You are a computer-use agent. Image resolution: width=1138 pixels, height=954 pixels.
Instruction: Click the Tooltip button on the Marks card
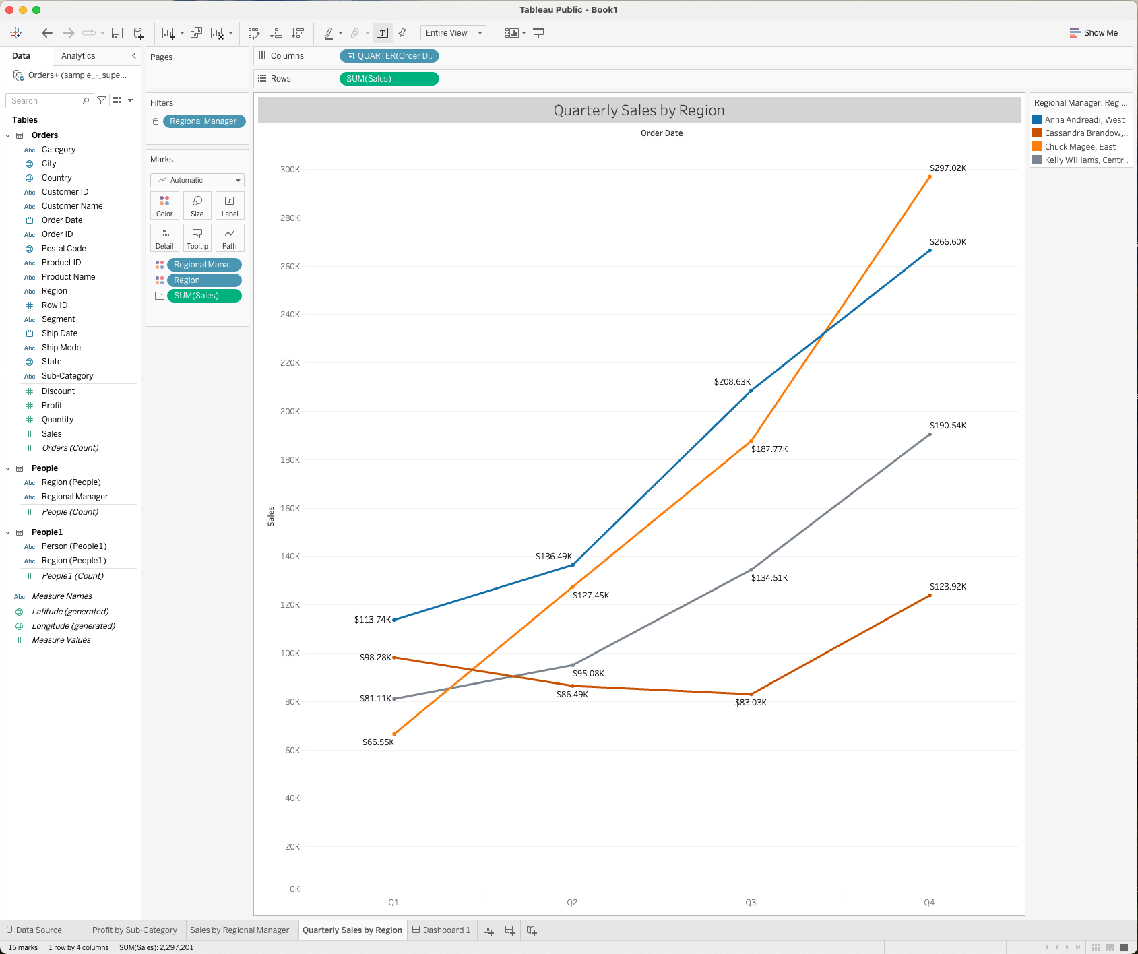click(197, 238)
